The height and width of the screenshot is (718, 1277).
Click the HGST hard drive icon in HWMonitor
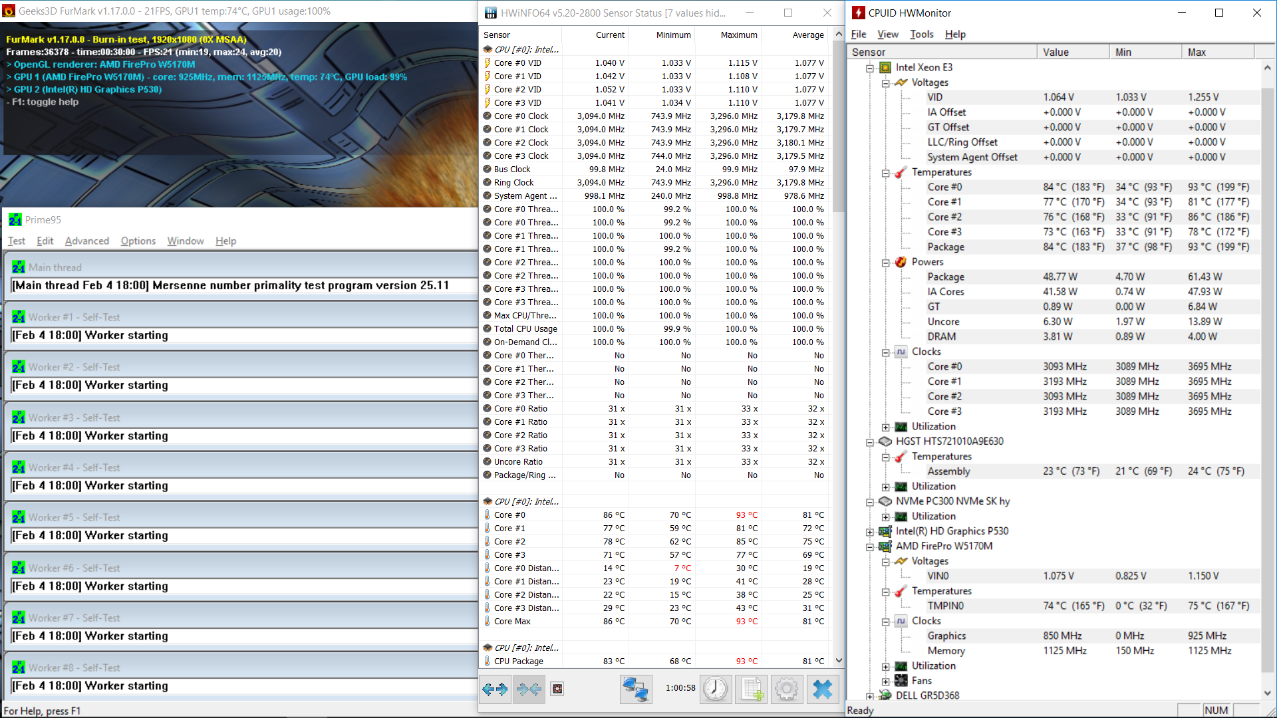click(x=885, y=441)
